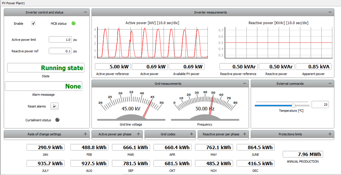Click the DEC production value 416.5 kWh
The image size is (341, 175).
(255, 163)
